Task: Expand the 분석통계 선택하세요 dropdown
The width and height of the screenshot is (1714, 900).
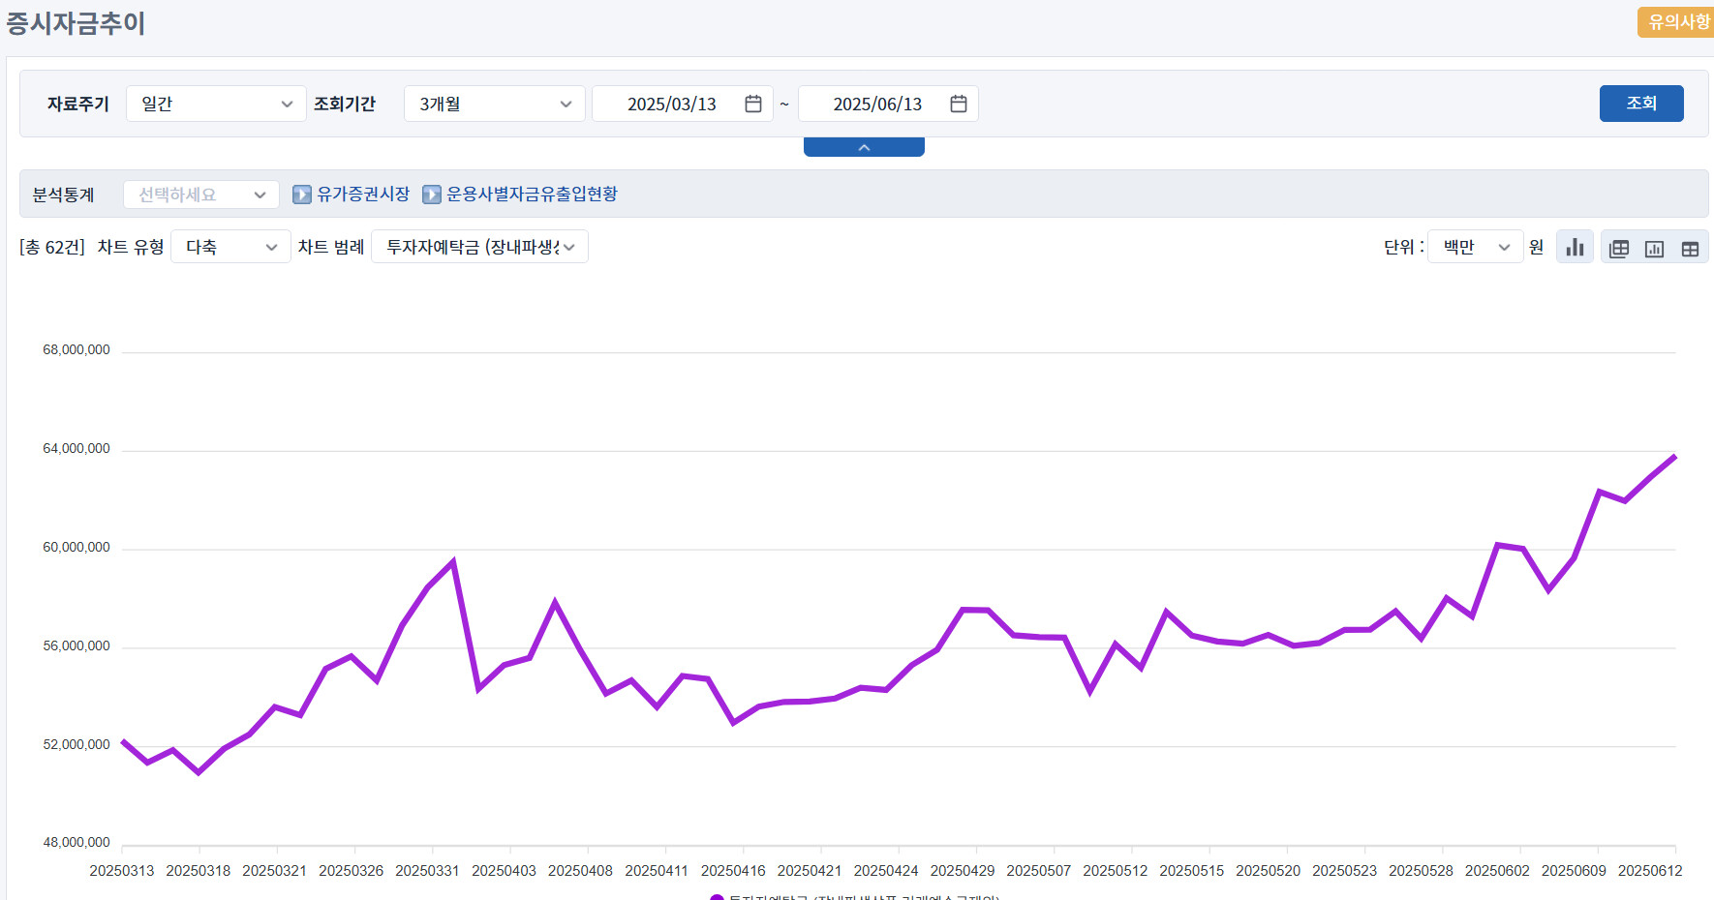Action: click(201, 195)
